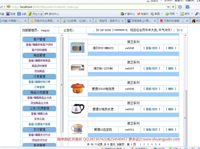Click the go arrow next to address bar

[x=173, y=7]
